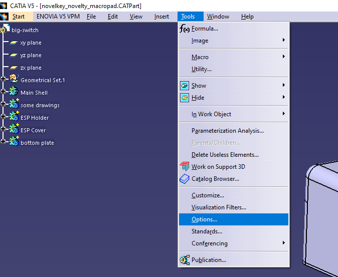Click the big-switch part document icon
Screen dimensions: 338x277
(x=5, y=29)
